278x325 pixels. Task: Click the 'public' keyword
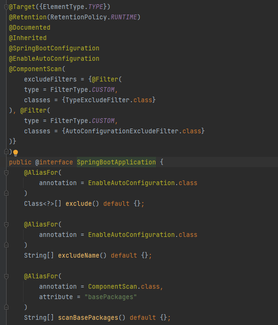point(20,162)
